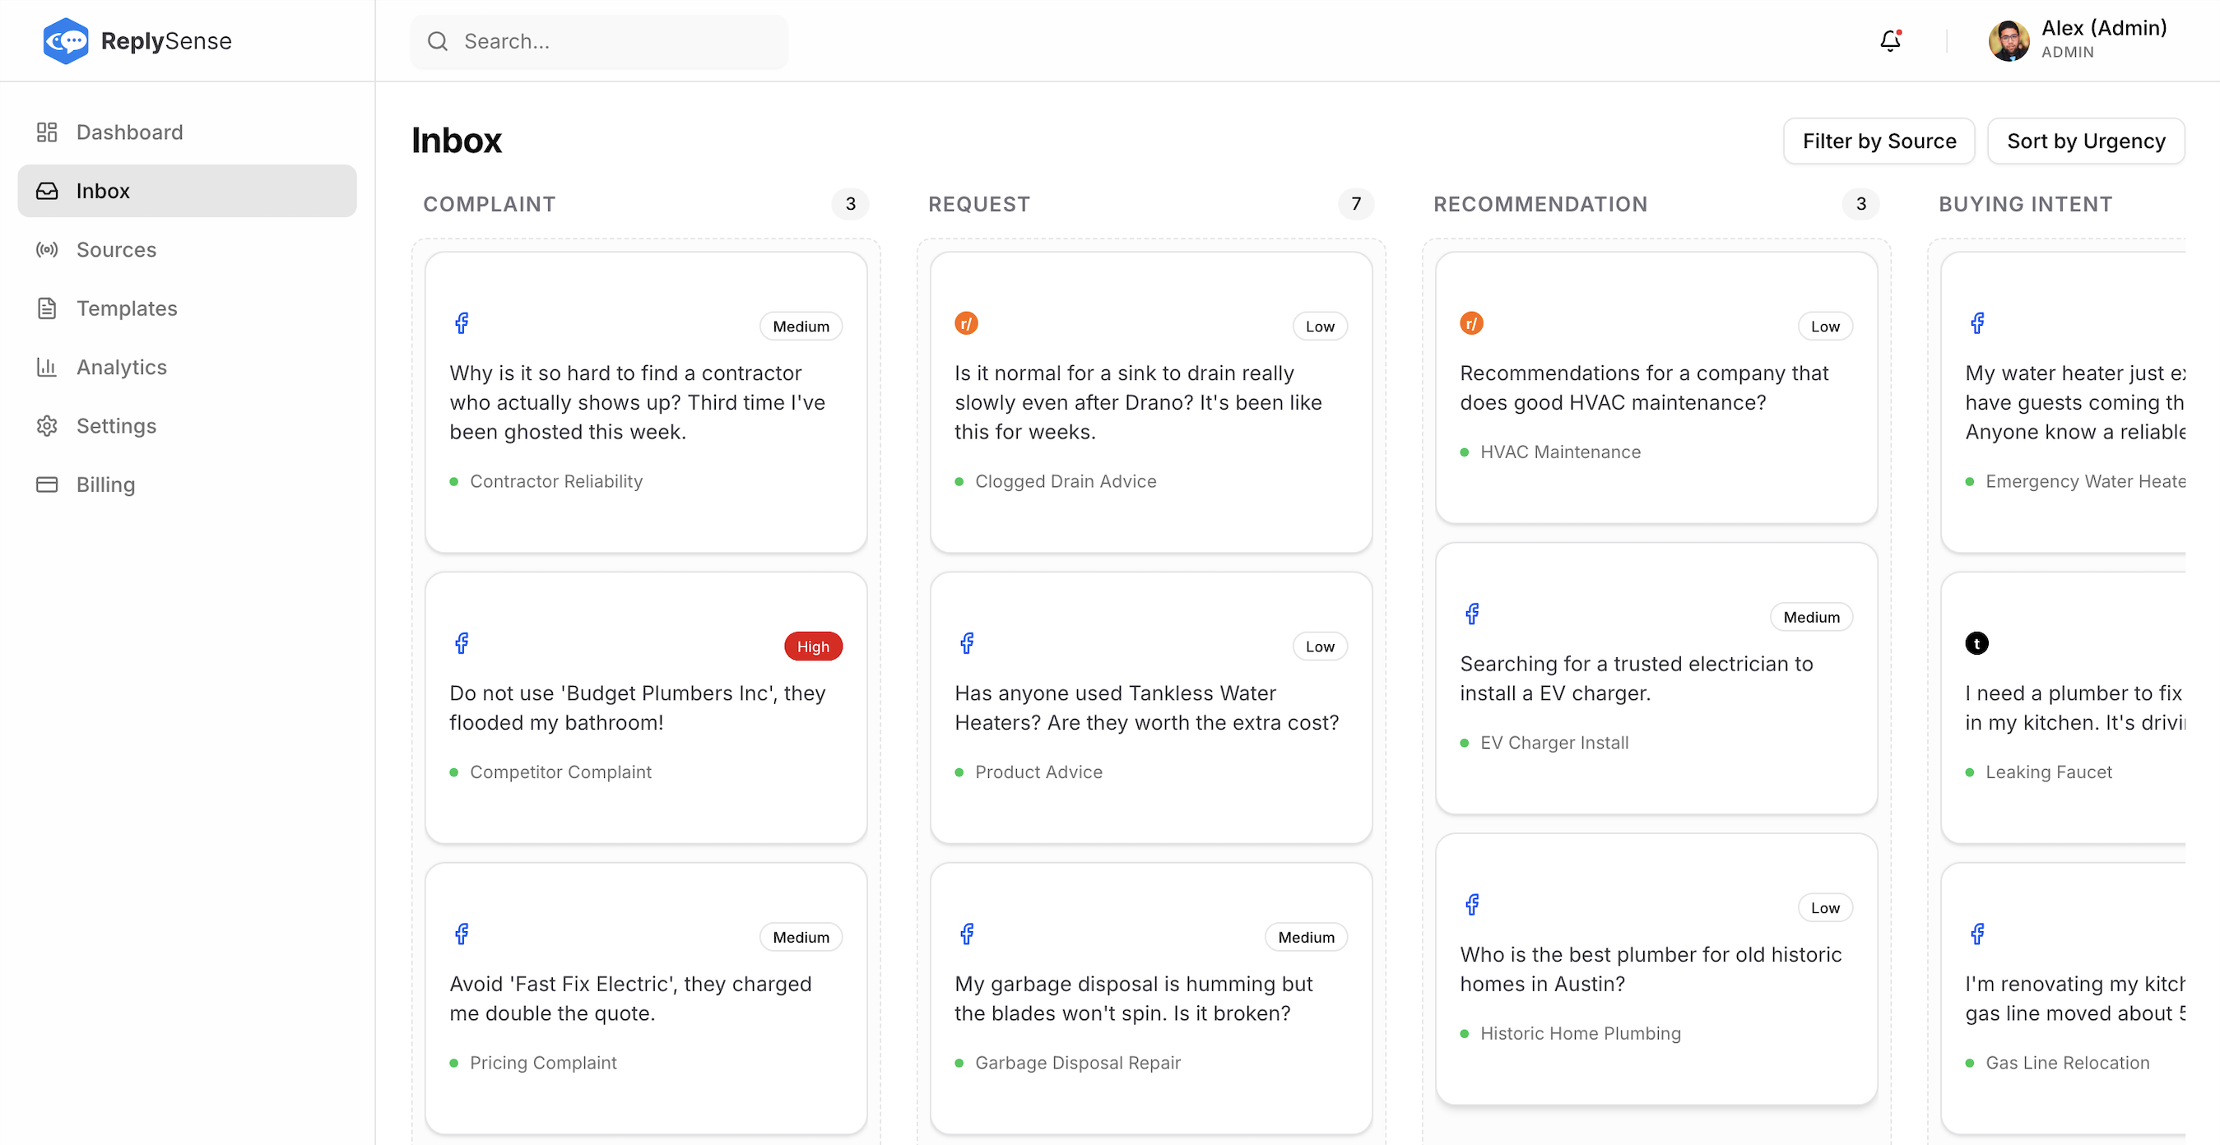Click Alex's profile avatar

click(x=2009, y=39)
